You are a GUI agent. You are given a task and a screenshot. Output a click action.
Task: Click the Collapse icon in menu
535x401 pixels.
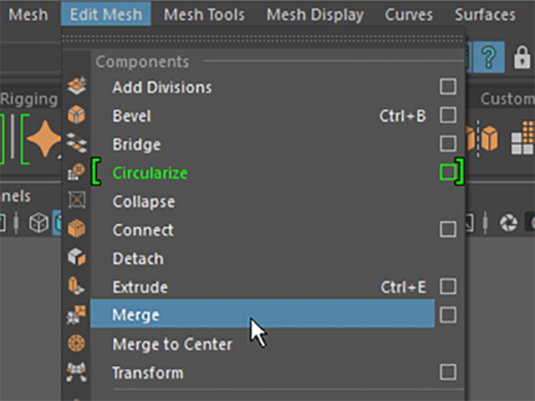click(x=77, y=200)
